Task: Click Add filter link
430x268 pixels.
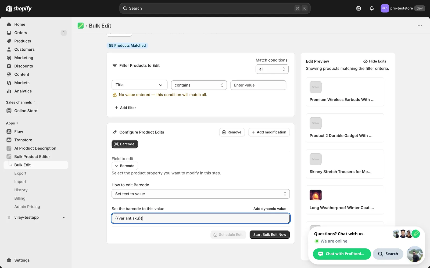Action: coord(125,108)
